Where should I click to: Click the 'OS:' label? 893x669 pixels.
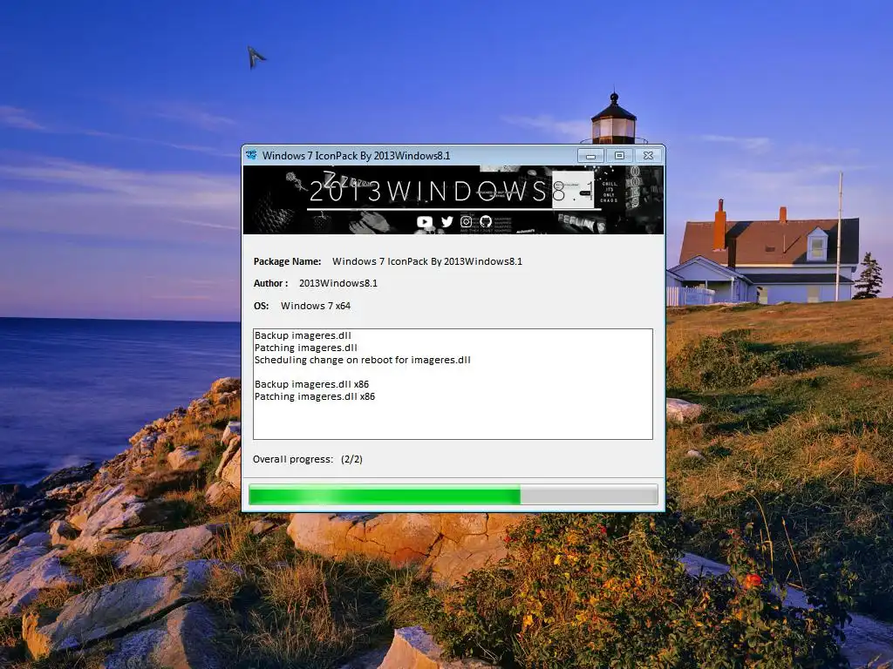tap(261, 306)
